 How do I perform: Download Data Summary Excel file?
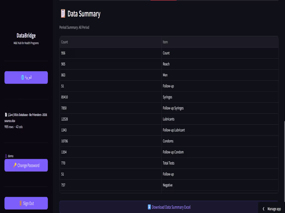tap(169, 207)
